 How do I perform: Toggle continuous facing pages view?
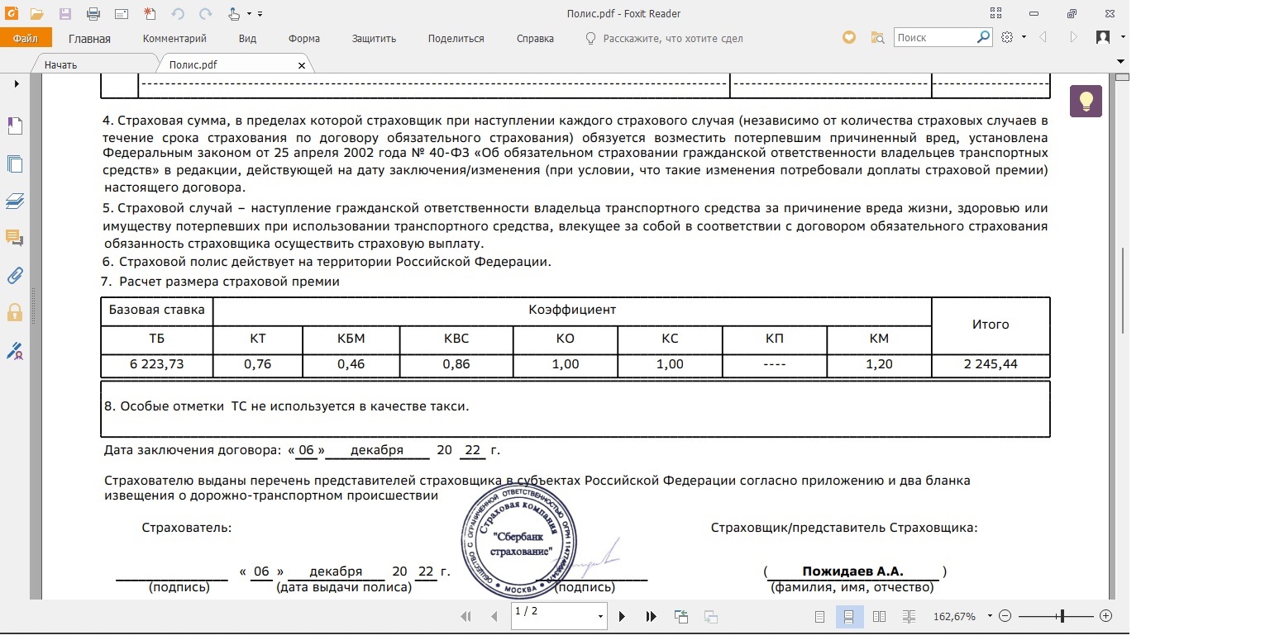tap(910, 616)
